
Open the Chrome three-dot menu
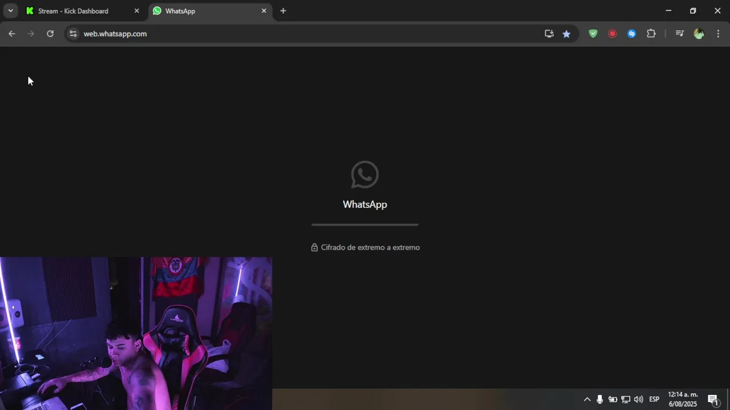click(x=718, y=34)
